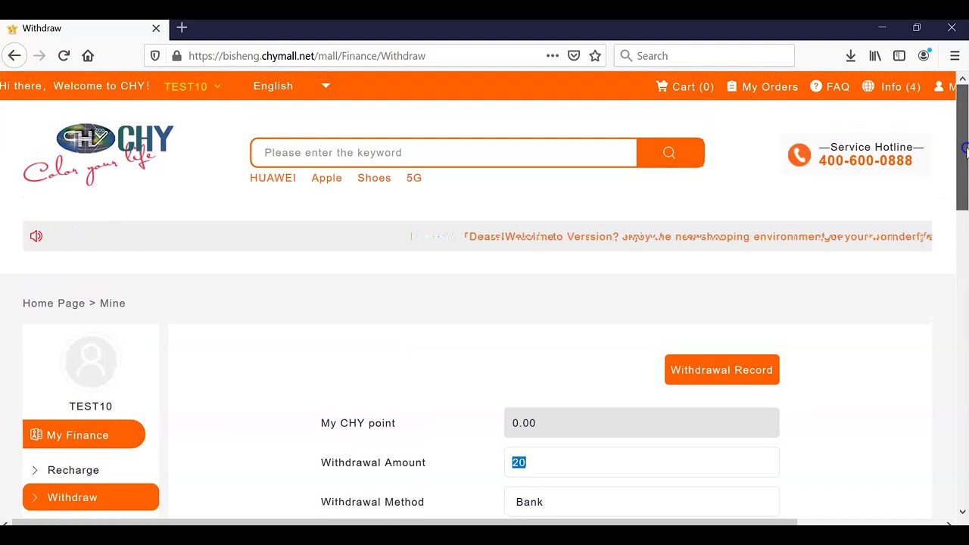
Task: Select the Withdraw browser tab
Action: [x=83, y=28]
